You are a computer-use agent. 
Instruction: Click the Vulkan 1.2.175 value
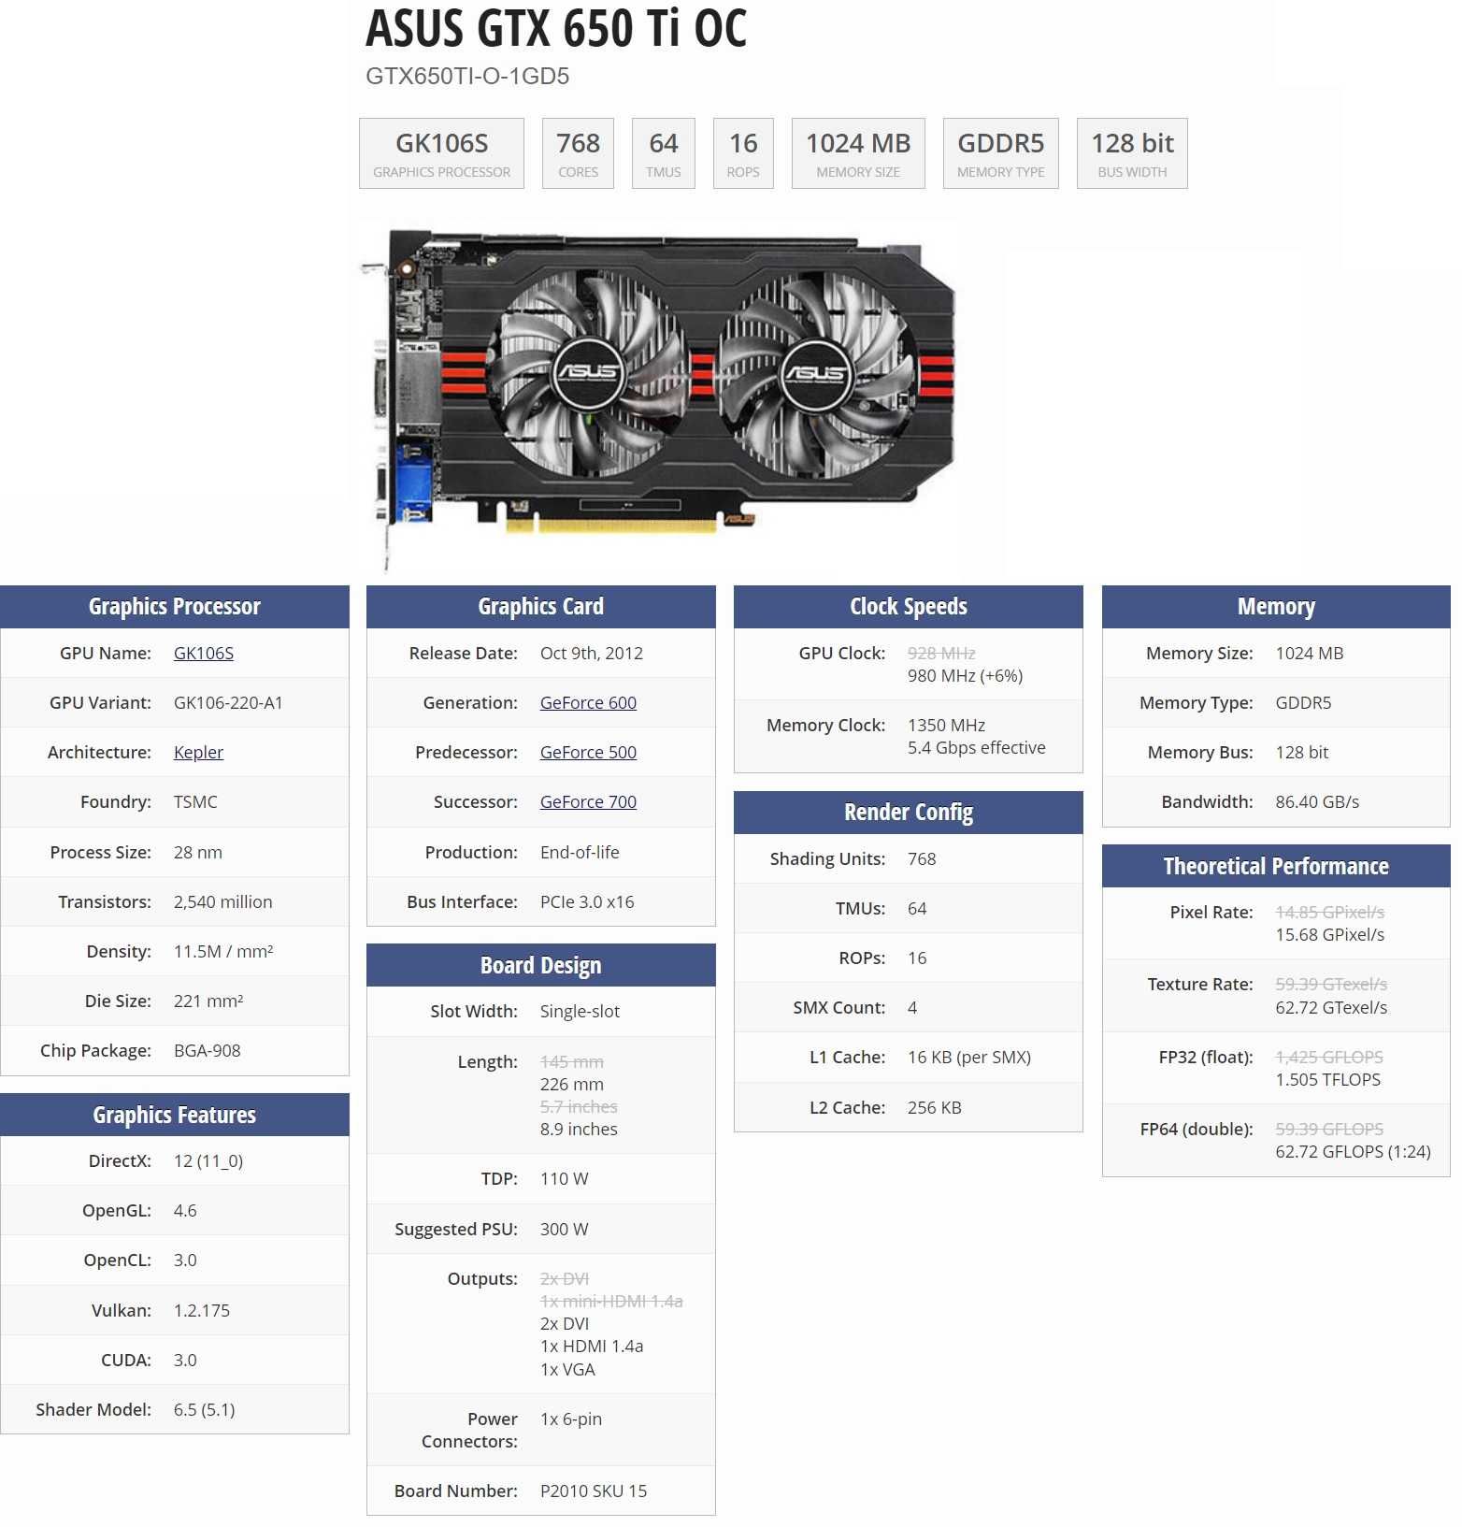tap(202, 1310)
